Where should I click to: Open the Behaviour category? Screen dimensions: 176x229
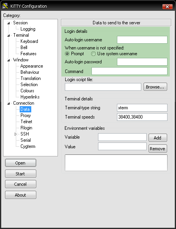[30, 72]
